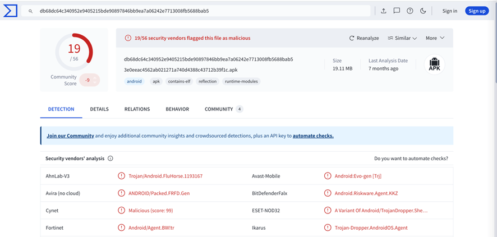497x237 pixels.
Task: Click the Avast-Mobile detection alert icon
Action: click(x=328, y=176)
